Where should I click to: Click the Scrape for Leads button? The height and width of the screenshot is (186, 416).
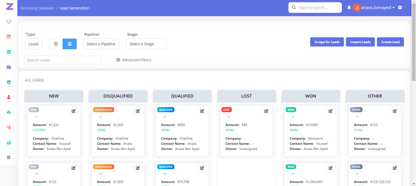327,42
